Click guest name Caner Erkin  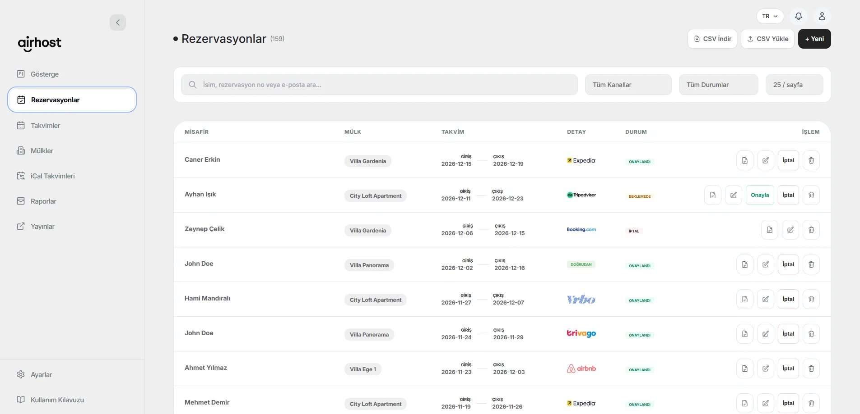pyautogui.click(x=202, y=159)
